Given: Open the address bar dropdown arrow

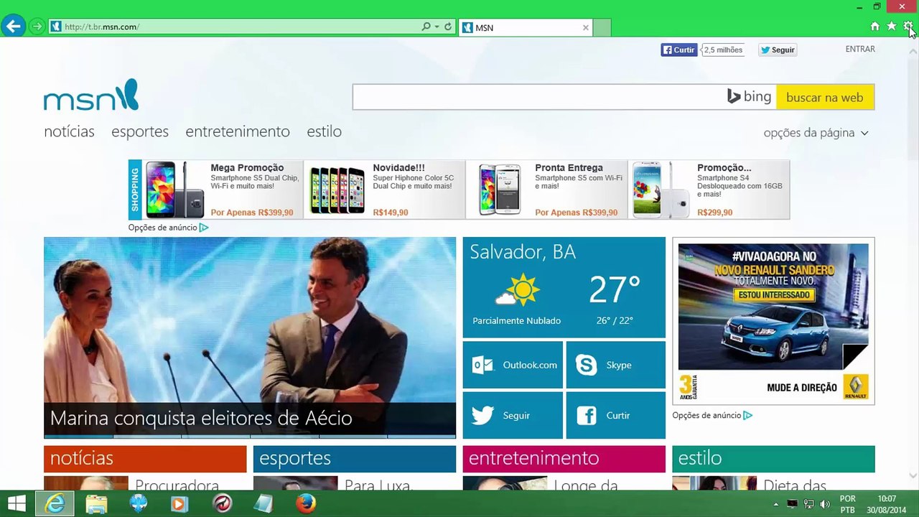Looking at the screenshot, I should coord(437,27).
